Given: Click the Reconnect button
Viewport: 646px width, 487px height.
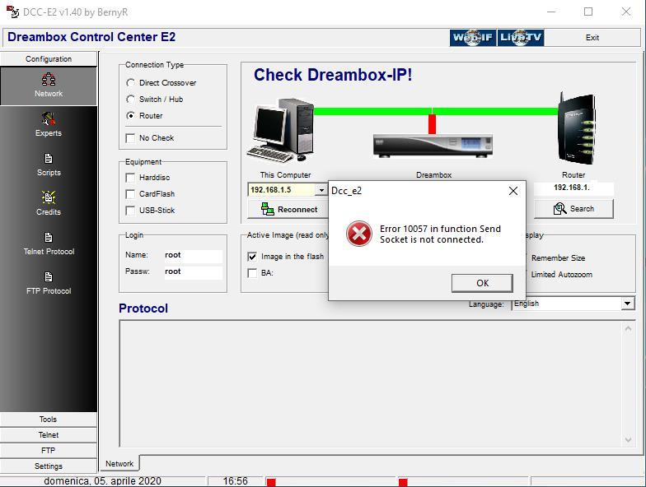Looking at the screenshot, I should click(288, 209).
